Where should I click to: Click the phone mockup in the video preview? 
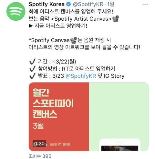point(120,145)
